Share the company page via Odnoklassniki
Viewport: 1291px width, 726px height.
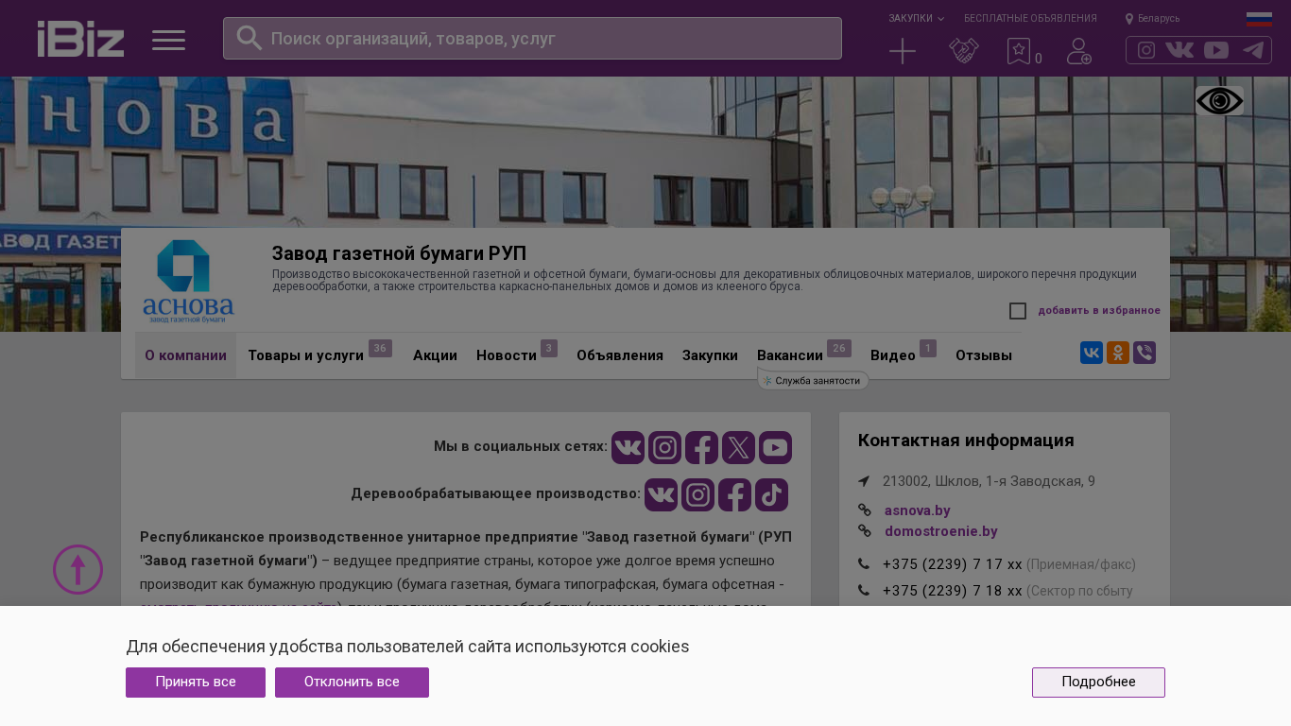pos(1118,353)
